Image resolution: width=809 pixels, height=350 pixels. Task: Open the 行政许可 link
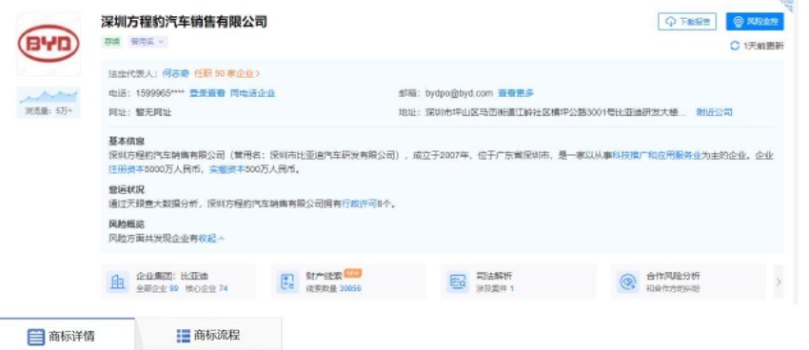point(359,204)
